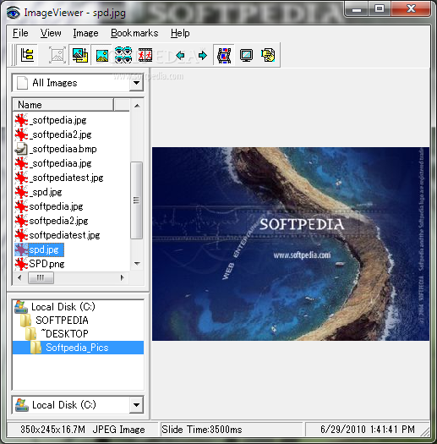Click file list horizontal scrollbar thumb

41,277
